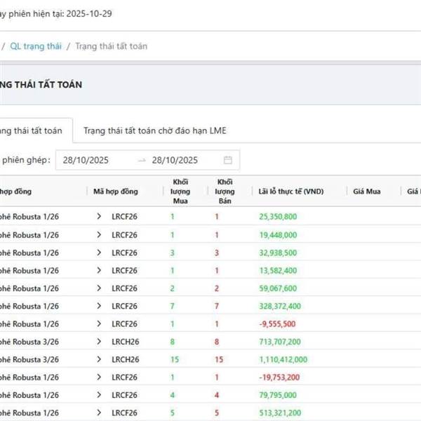The width and height of the screenshot is (421, 421).
Task: Expand the LRCH26 row with profit 1,110,412,000
Action: (99, 359)
